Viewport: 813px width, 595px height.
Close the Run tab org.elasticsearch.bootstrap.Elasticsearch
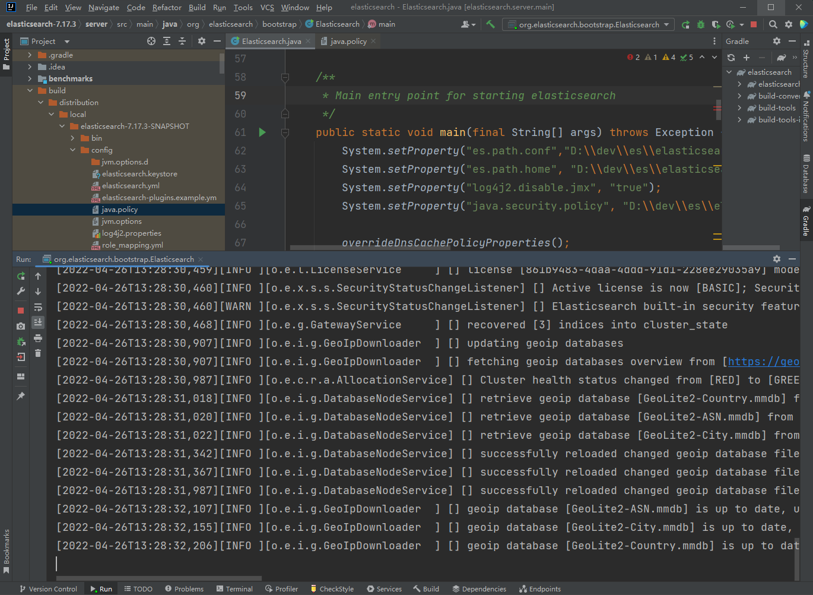click(201, 259)
